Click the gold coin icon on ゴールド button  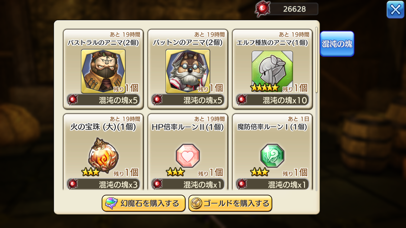point(196,203)
